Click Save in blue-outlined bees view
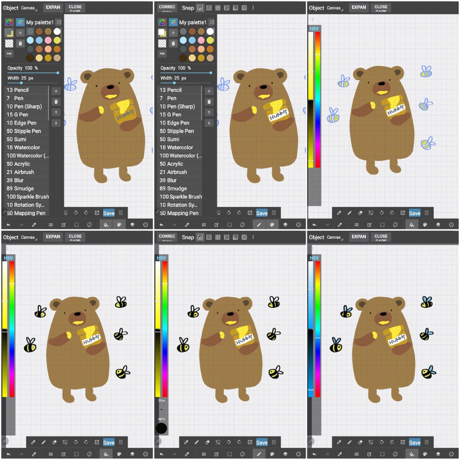The image size is (460, 460). click(x=415, y=213)
